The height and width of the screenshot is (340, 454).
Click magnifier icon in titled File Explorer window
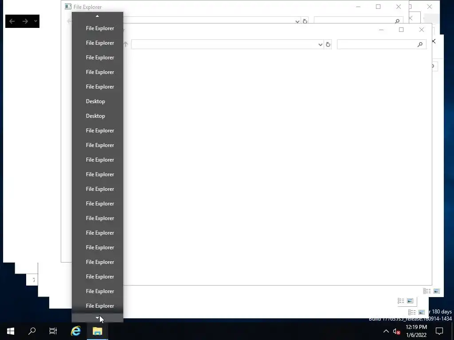pyautogui.click(x=397, y=21)
